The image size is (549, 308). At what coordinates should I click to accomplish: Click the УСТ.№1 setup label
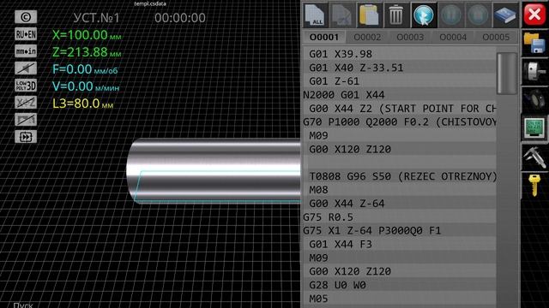[96, 18]
